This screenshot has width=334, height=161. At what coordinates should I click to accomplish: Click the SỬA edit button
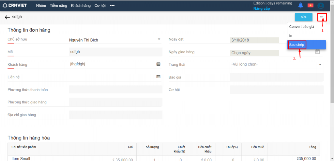[x=303, y=17]
